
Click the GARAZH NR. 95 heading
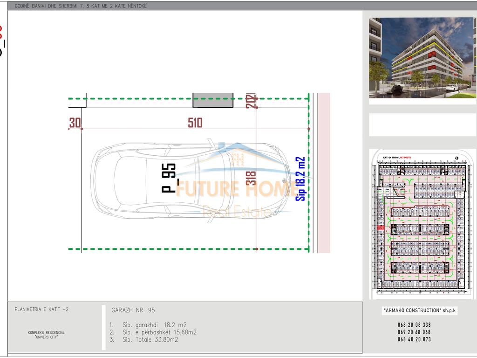133,310
